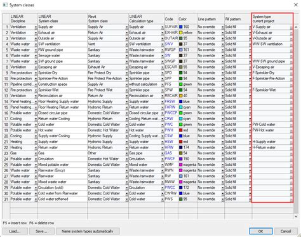Click Sewage water system class cell
The width and height of the screenshot is (301, 237).
[62, 55]
